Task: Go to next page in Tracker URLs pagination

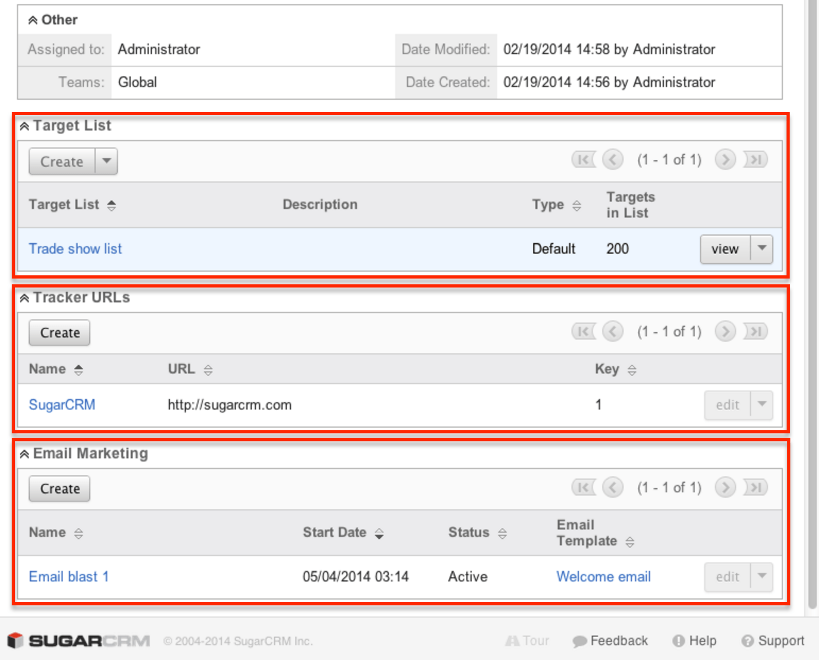Action: pos(725,332)
